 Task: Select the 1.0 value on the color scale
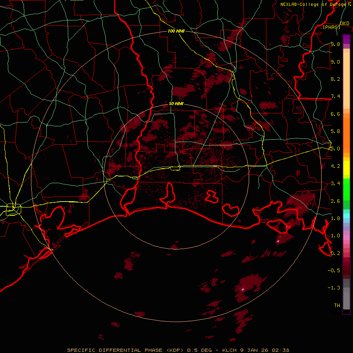[x=335, y=236]
